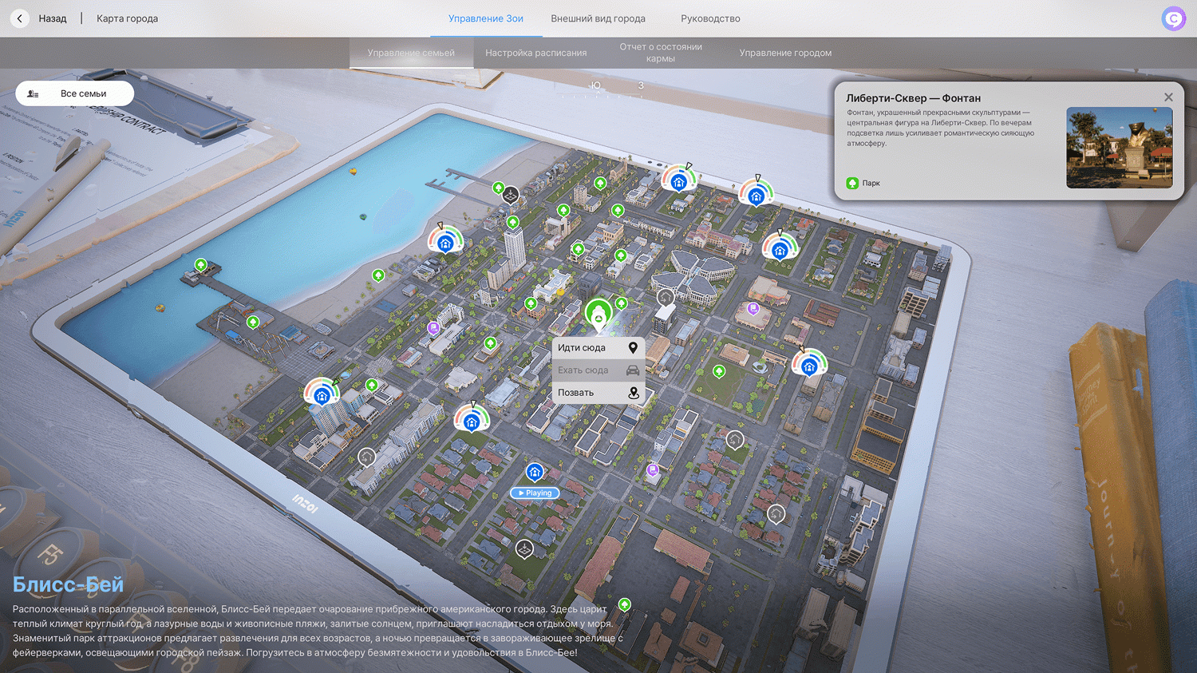
Task: Click the Блисс-Бей city title
Action: click(x=69, y=584)
